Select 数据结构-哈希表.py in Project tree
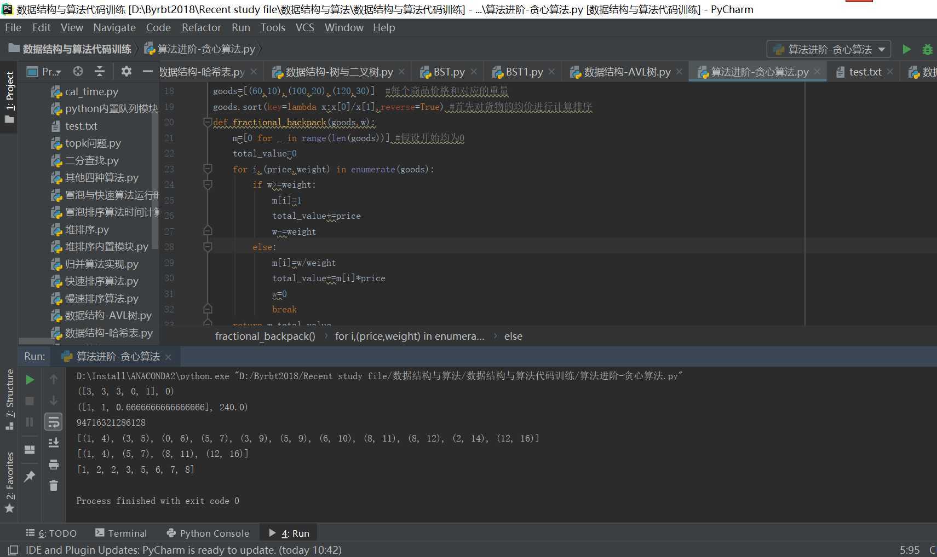The height and width of the screenshot is (557, 937). [102, 333]
